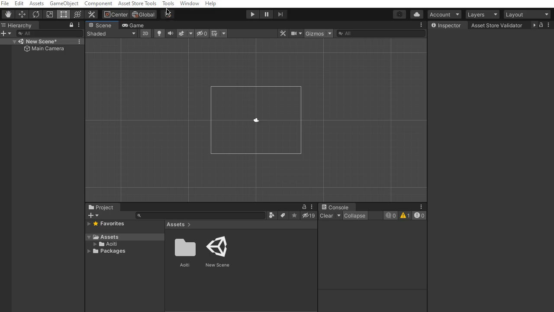Click the Project search field
The width and height of the screenshot is (554, 312).
pyautogui.click(x=200, y=215)
